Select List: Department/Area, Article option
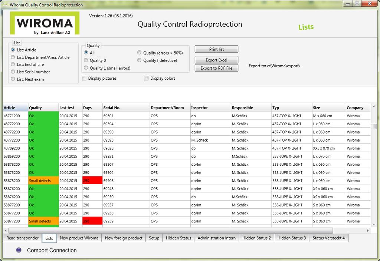 point(13,57)
